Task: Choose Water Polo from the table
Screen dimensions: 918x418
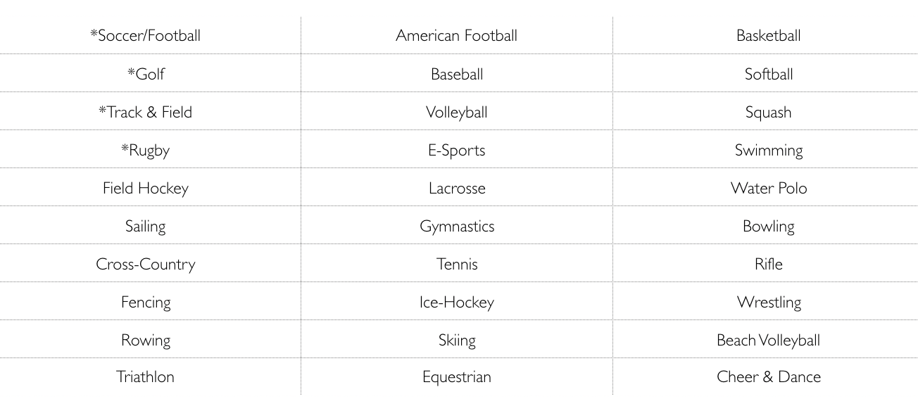Action: pos(768,188)
